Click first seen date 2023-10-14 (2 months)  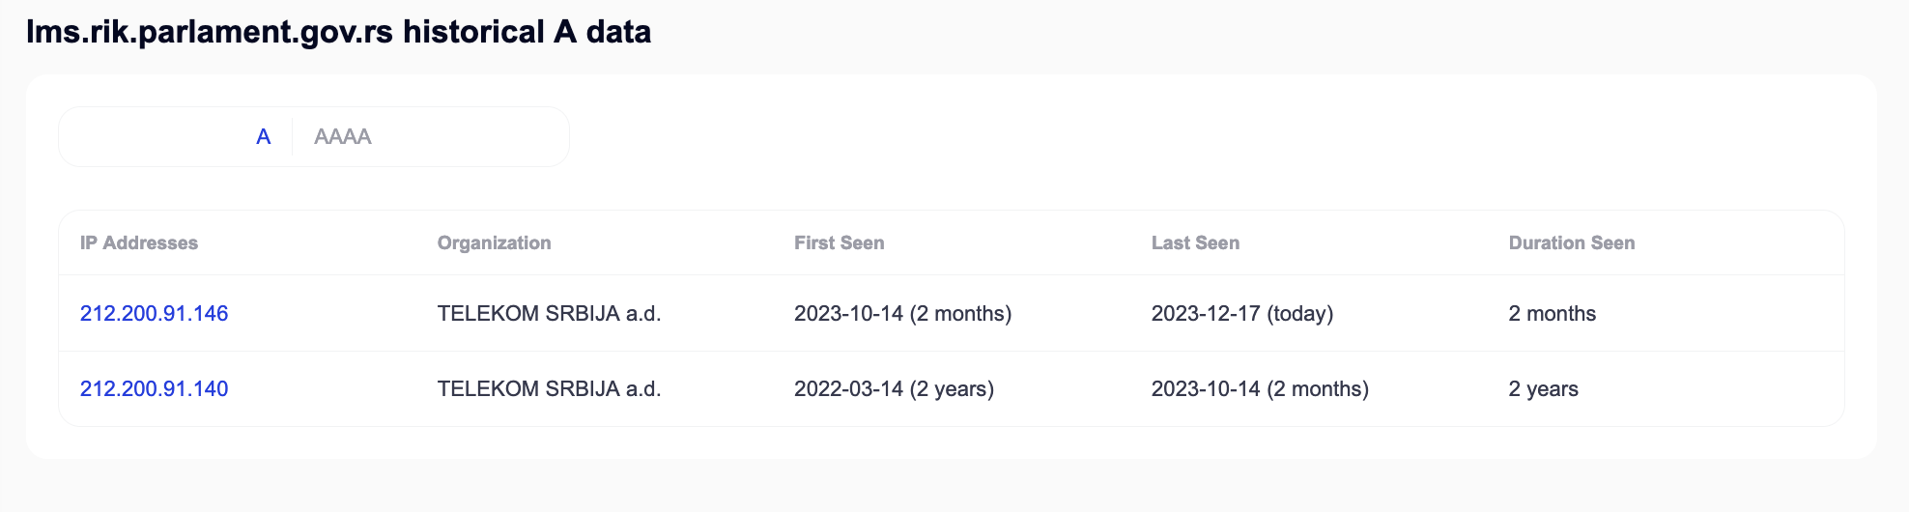[x=902, y=313]
